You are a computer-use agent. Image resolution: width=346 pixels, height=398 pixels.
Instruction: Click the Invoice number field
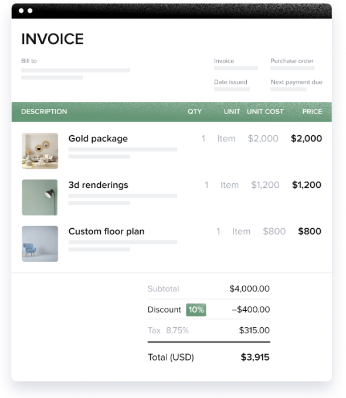236,68
